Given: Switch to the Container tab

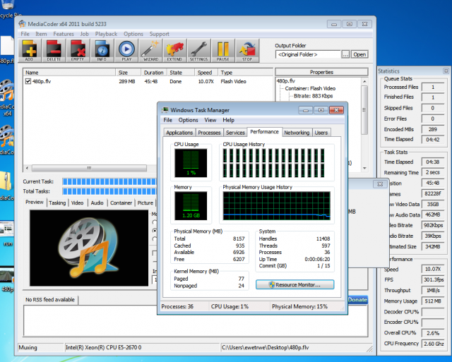Looking at the screenshot, I should 121,203.
